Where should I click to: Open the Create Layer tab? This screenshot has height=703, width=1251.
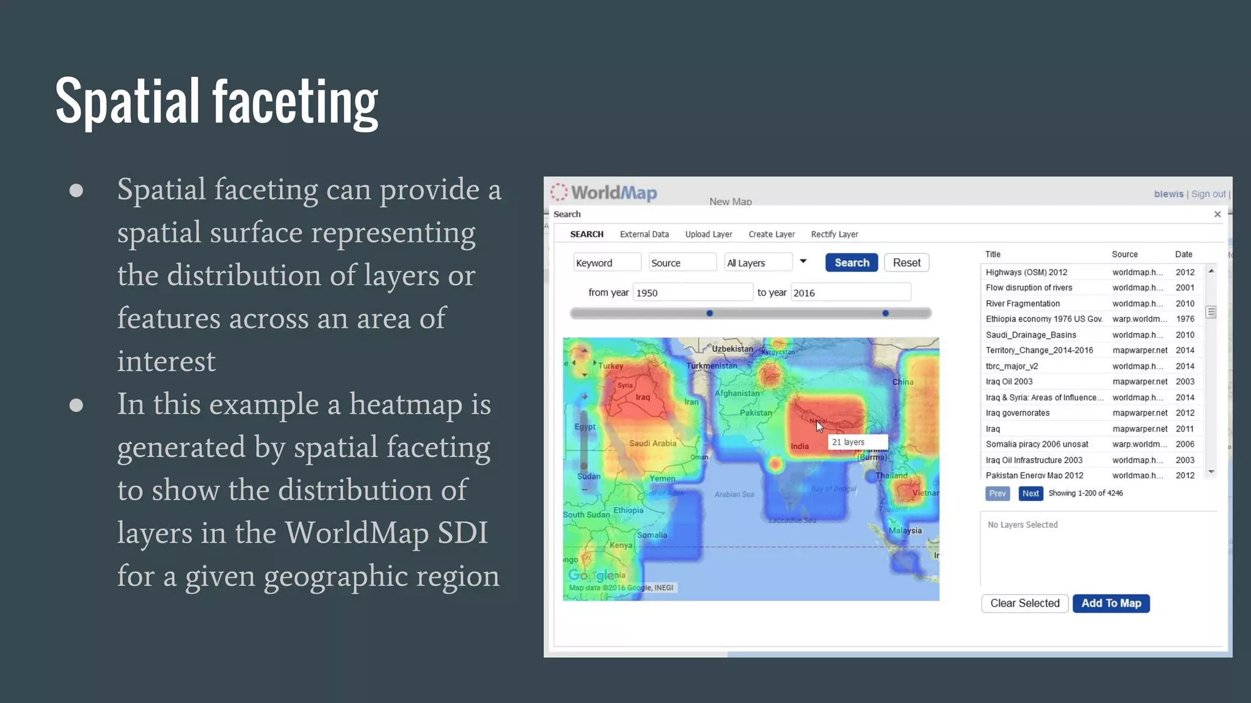(x=771, y=234)
